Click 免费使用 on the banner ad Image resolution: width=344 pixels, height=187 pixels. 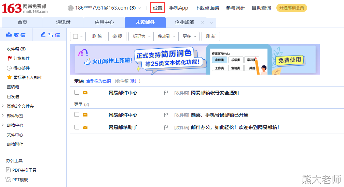pyautogui.click(x=290, y=60)
